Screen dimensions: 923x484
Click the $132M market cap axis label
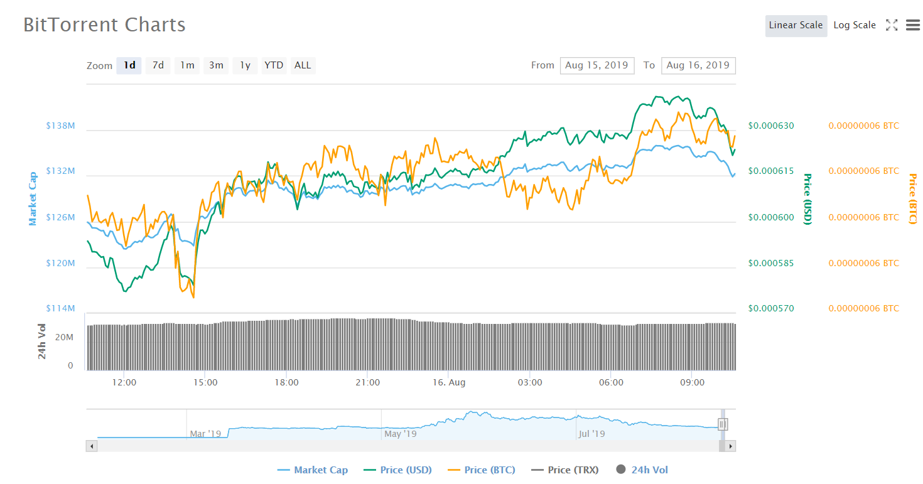[60, 171]
